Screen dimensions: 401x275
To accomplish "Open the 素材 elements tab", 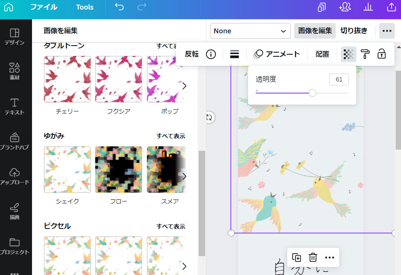I will tap(15, 71).
